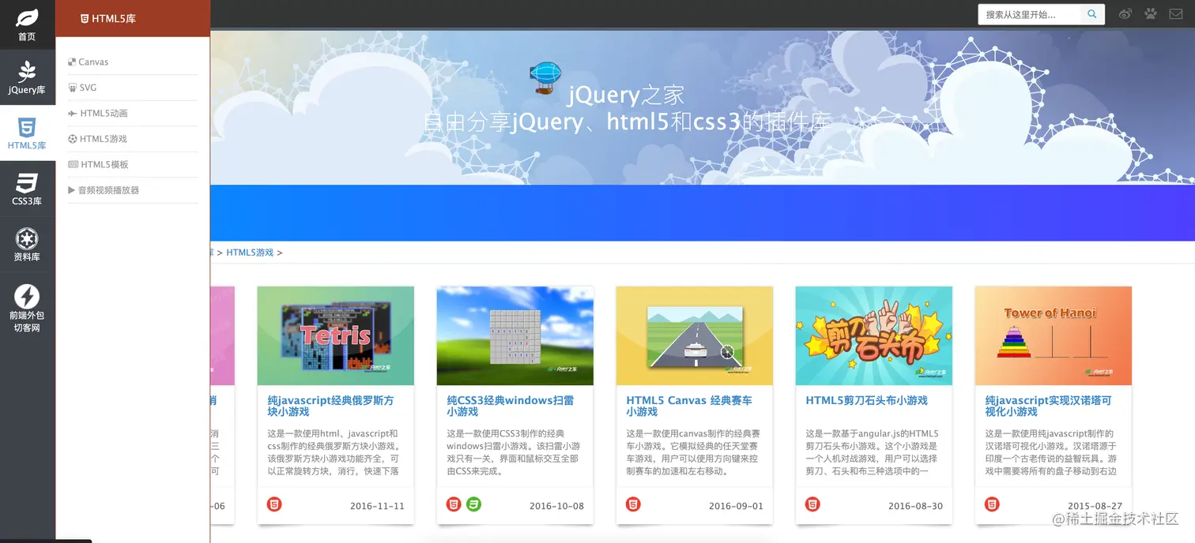Click date 2016-10-08 on 扫雷 card
1195x543 pixels.
point(556,506)
